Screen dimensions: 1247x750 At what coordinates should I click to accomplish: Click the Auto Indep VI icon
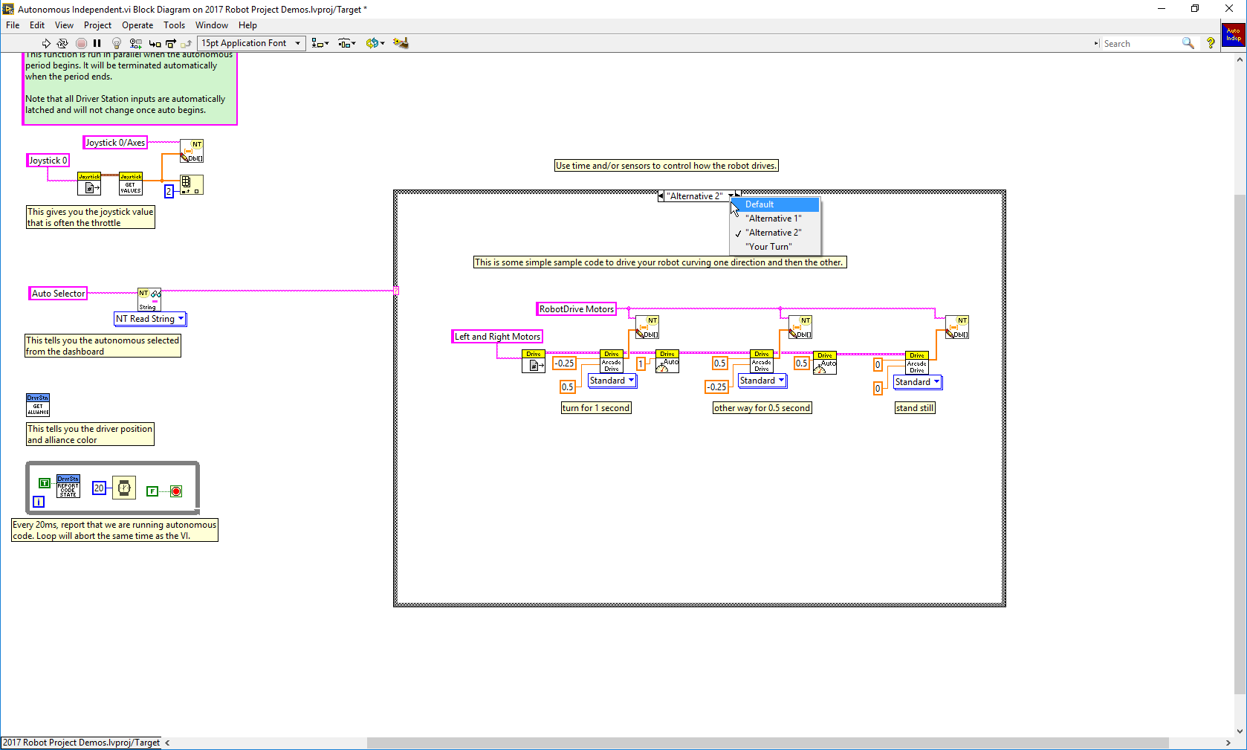click(1234, 35)
